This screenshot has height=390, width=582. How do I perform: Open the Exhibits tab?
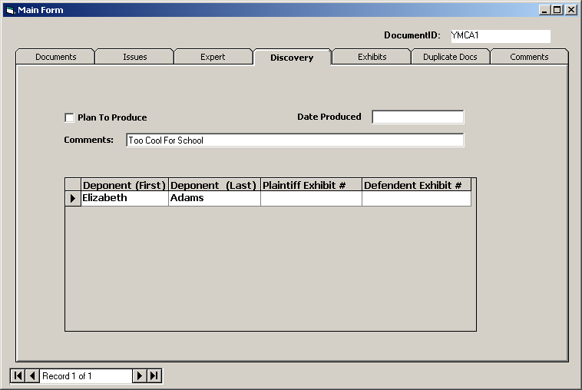(372, 57)
